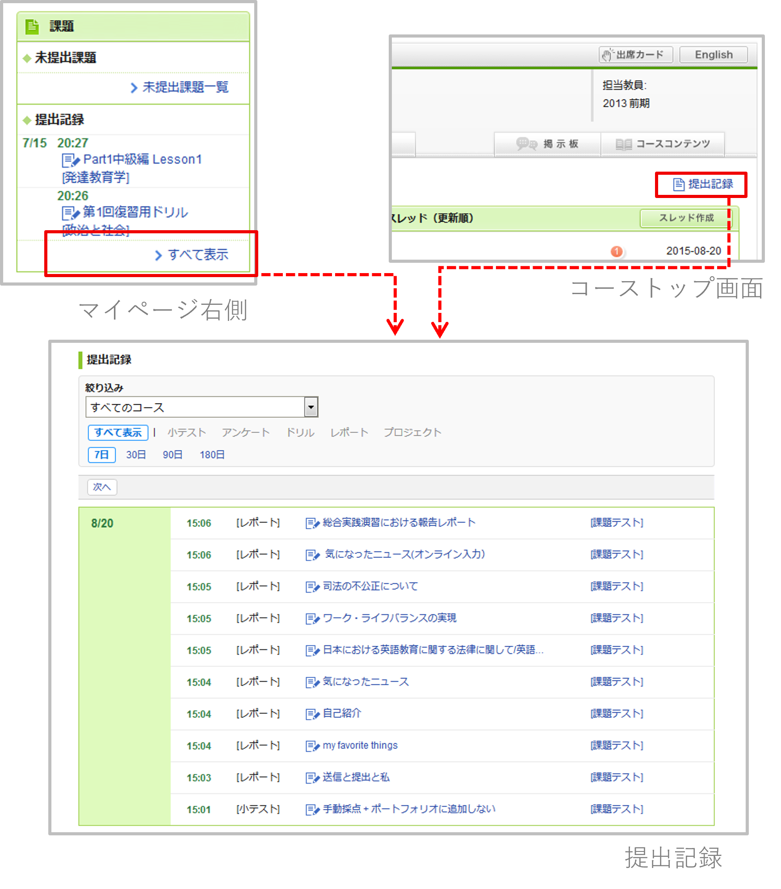
Task: Click the document icon beside 提出記録 link
Action: pos(678,184)
